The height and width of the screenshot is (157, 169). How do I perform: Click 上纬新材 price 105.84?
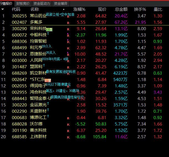[x=100, y=137]
